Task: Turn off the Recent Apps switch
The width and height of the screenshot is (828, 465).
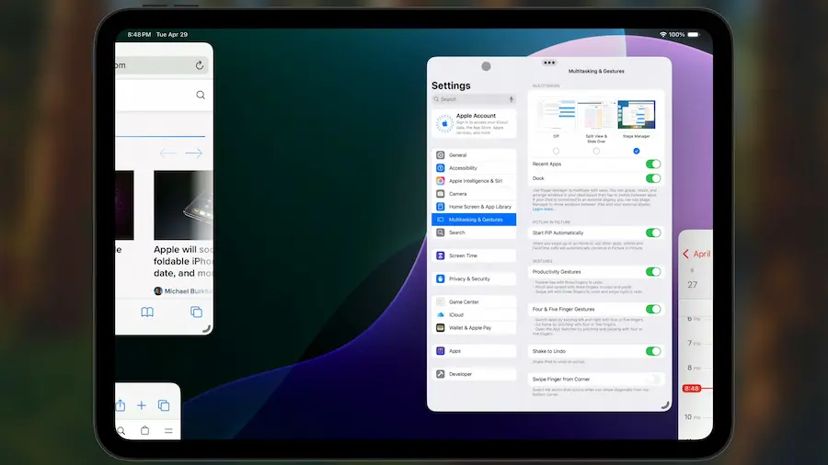Action: 653,164
